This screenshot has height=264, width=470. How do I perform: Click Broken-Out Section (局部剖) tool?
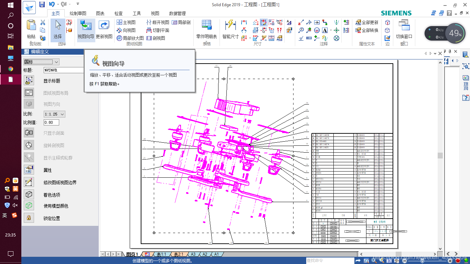(181, 22)
